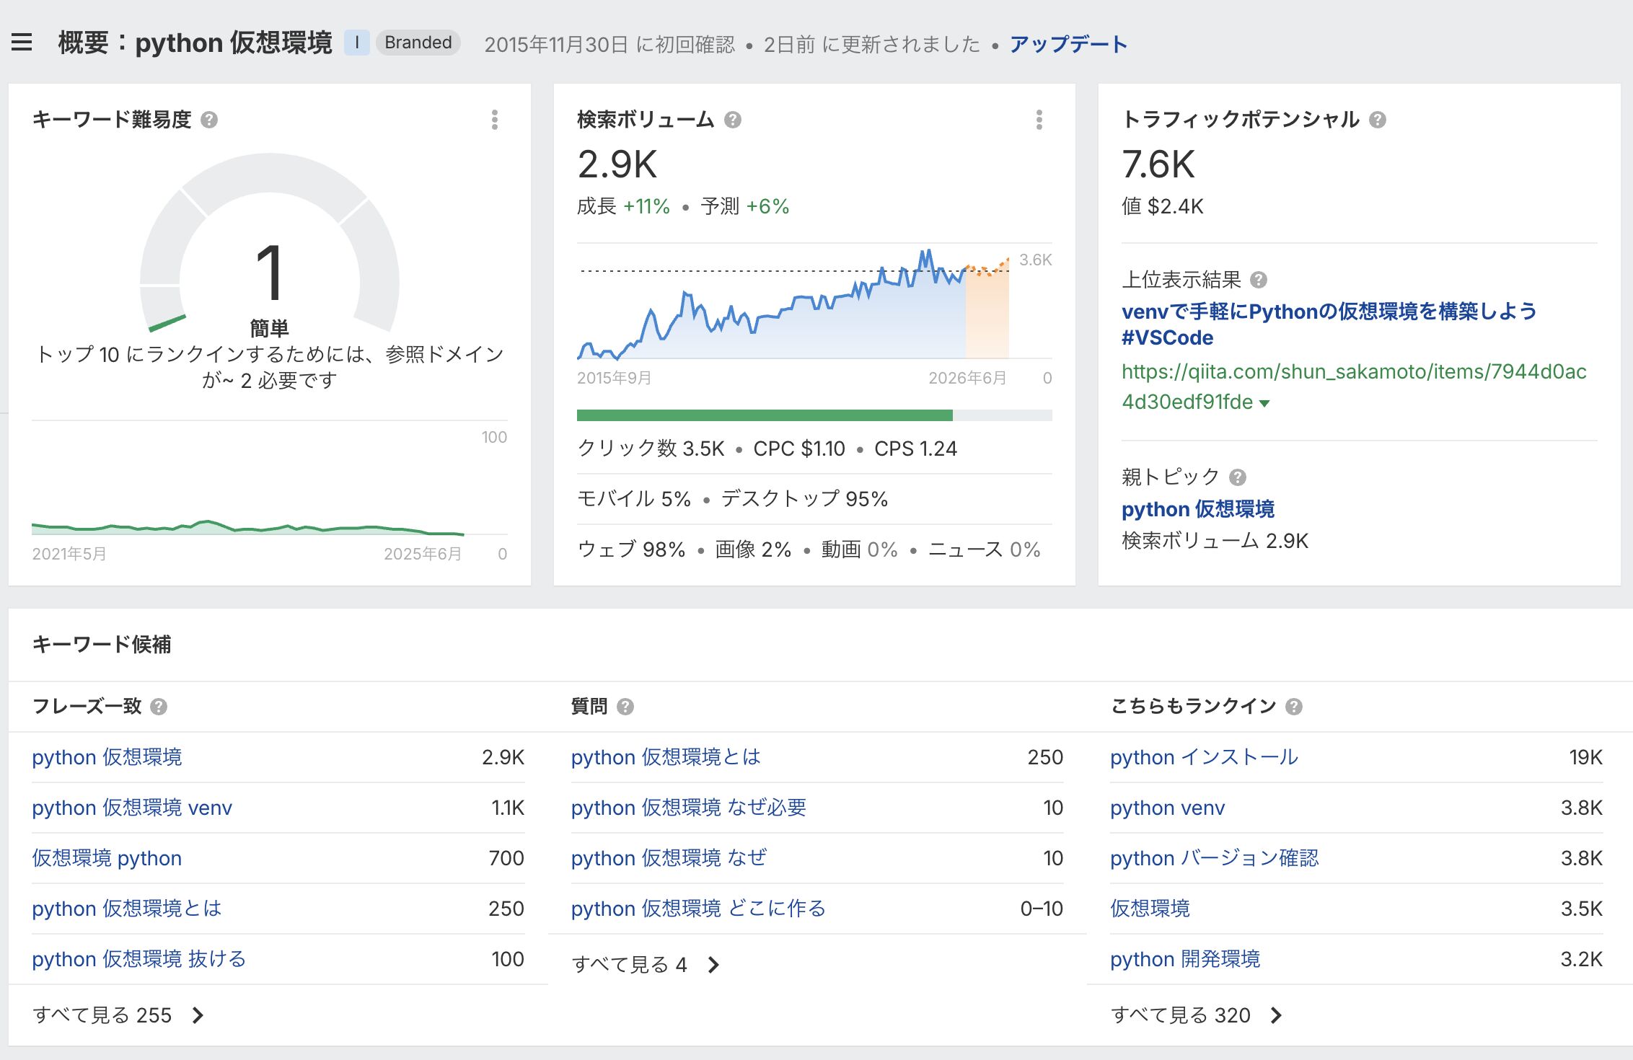Click the アップデート link

(x=1068, y=45)
